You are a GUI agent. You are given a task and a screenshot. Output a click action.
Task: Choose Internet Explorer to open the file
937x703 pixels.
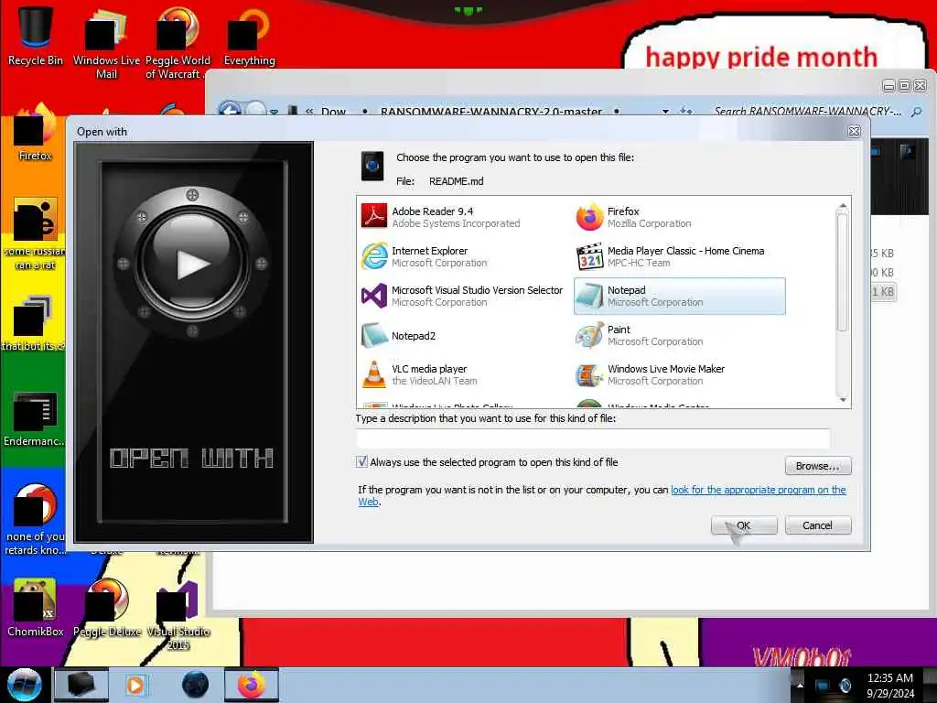click(x=440, y=256)
